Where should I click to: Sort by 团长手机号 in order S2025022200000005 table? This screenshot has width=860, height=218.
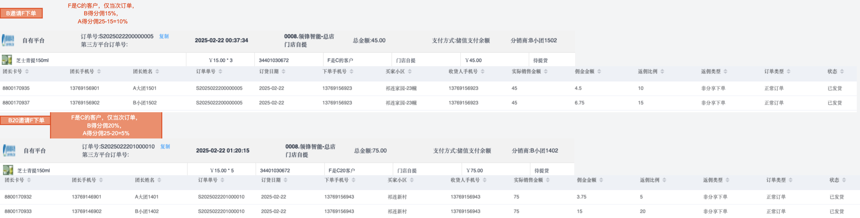[99, 71]
